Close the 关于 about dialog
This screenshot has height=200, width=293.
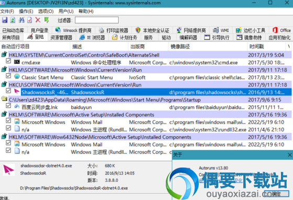tap(289, 155)
